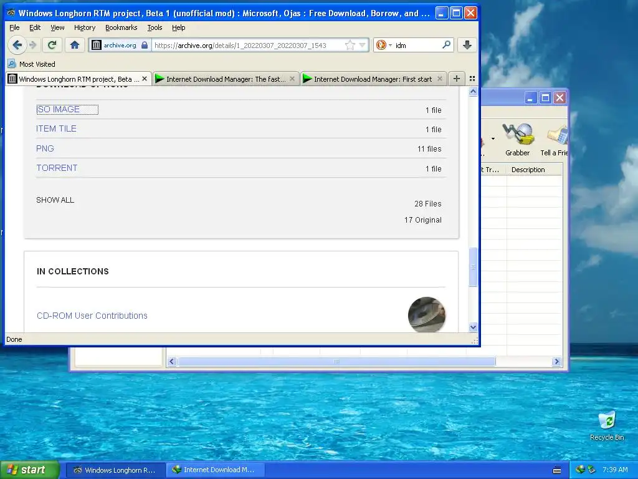
Task: Click the search magnifier icon
Action: click(x=446, y=45)
